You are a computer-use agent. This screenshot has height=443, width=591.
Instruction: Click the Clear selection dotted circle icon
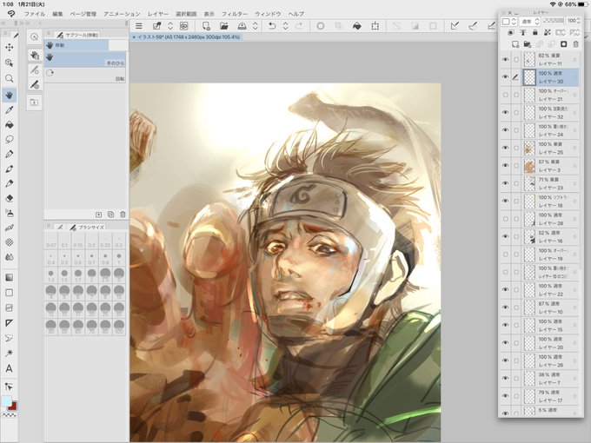[321, 26]
